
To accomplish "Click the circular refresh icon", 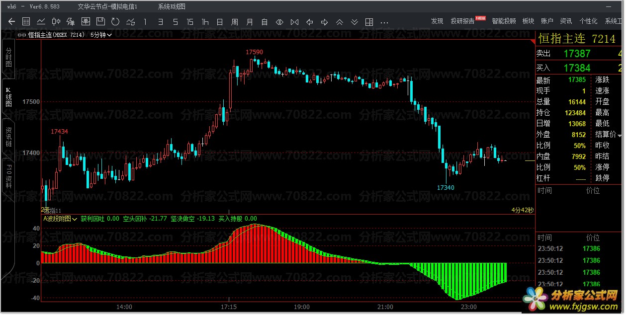I will coord(115,21).
